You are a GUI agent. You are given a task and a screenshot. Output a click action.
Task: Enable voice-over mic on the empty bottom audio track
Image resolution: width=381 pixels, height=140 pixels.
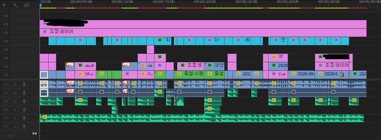coord(24,127)
